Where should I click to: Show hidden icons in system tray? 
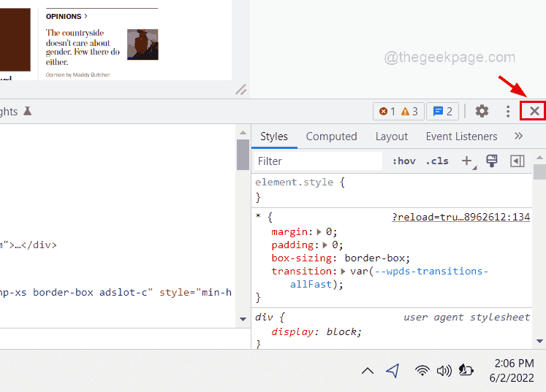pyautogui.click(x=368, y=371)
